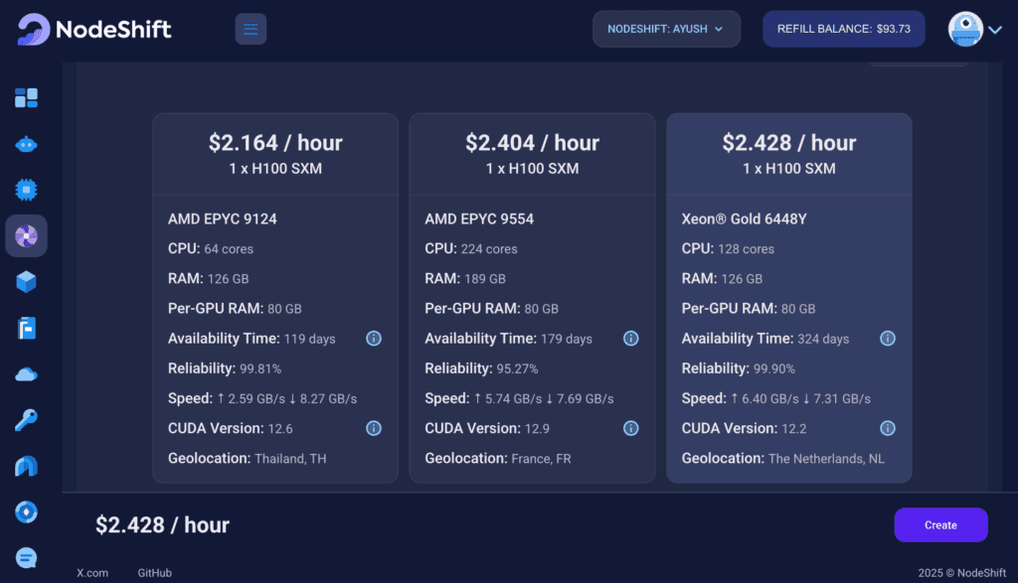Viewport: 1018px width, 583px height.
Task: Open the dashboard grid icon in sidebar
Action: point(26,98)
